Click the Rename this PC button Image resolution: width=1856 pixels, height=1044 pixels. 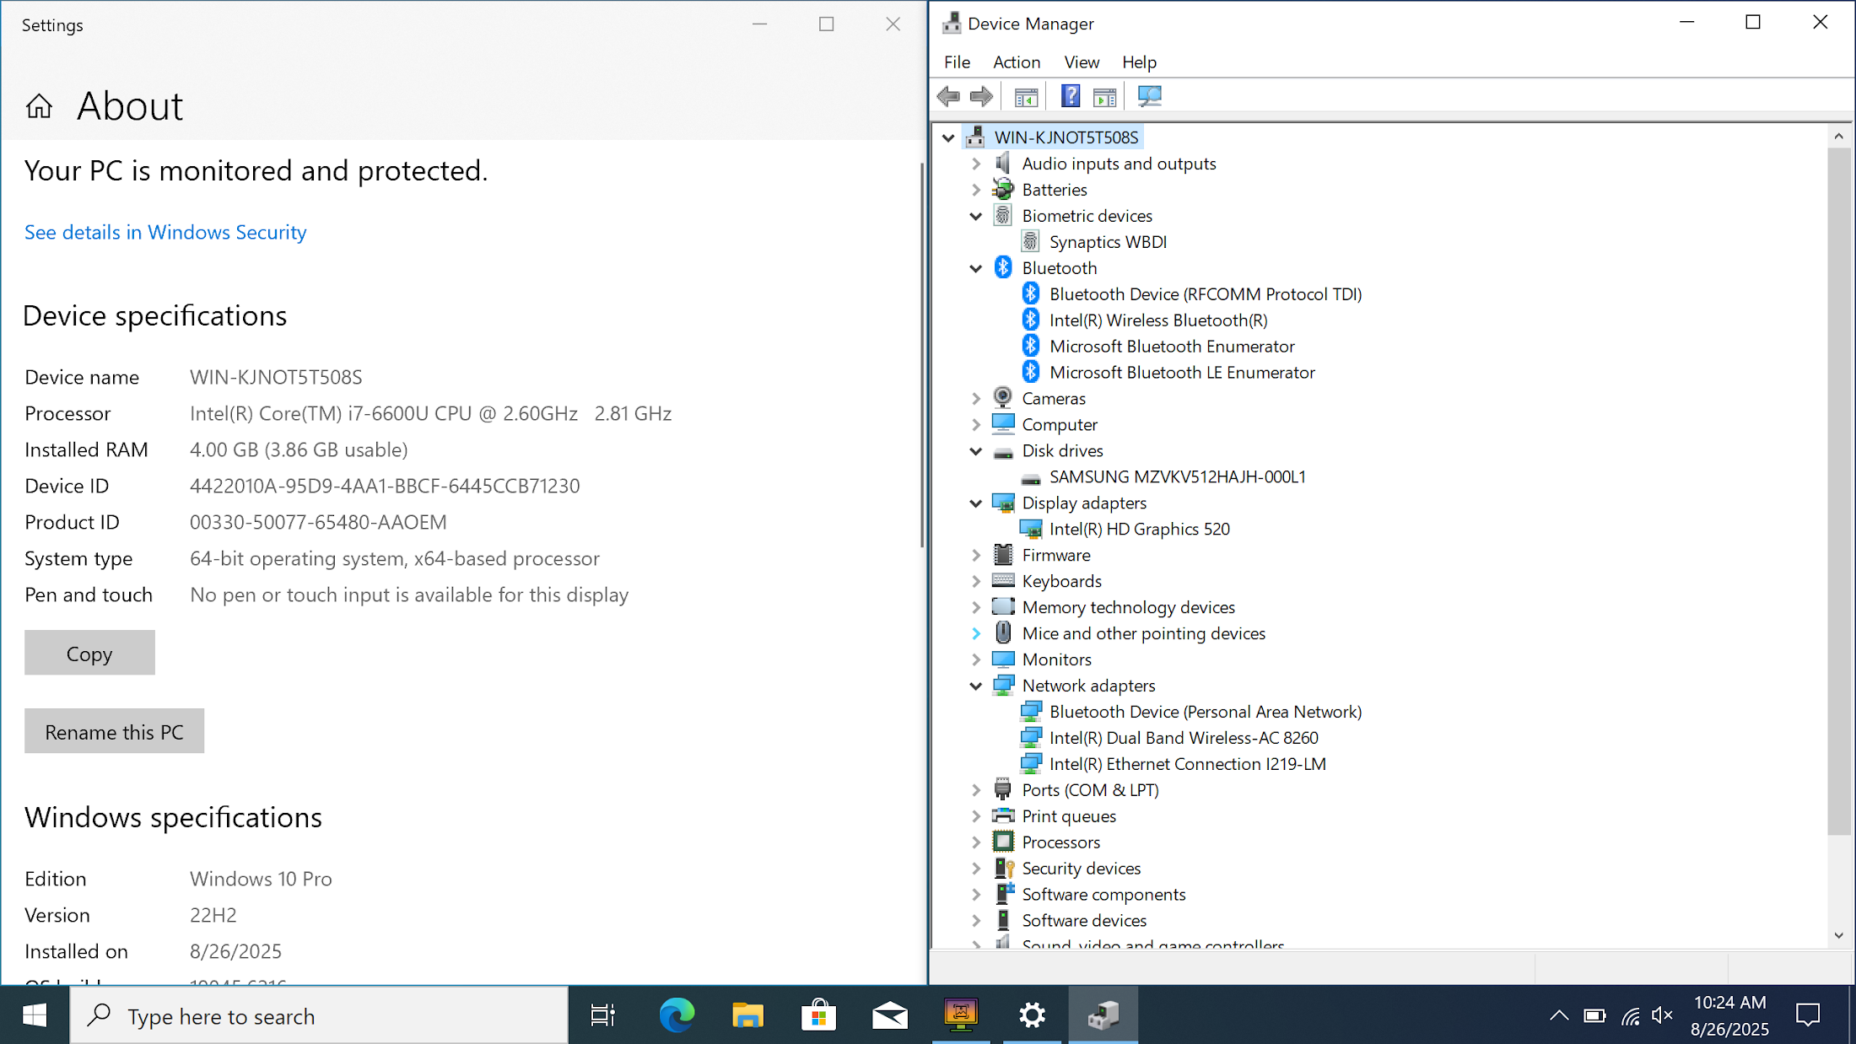tap(114, 731)
